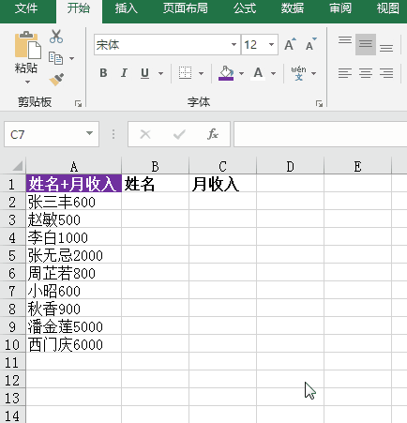407x423 pixels.
Task: Expand fill color palette arrow
Action: tap(241, 73)
